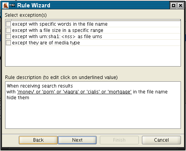
Task: Click the wide column header above exceptions
Action: [96, 20]
